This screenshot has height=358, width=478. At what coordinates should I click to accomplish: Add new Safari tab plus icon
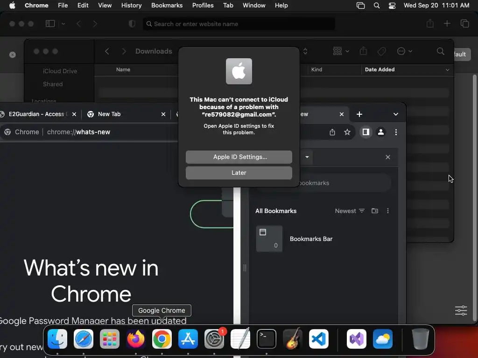[447, 23]
